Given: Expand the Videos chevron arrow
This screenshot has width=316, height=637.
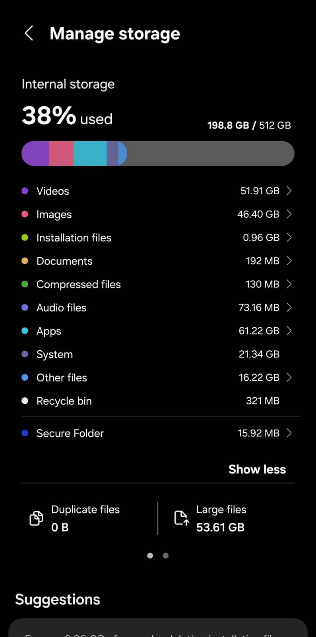Looking at the screenshot, I should [289, 191].
